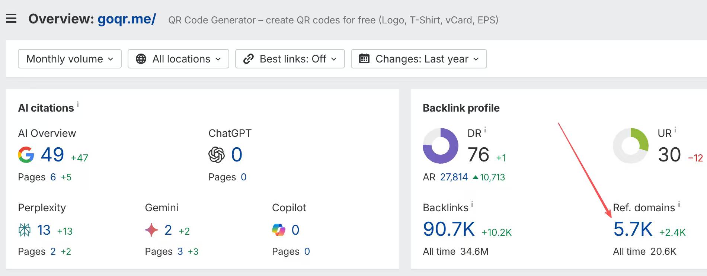This screenshot has width=707, height=276.
Task: Click AI Overview Pages value 6
Action: pos(53,177)
